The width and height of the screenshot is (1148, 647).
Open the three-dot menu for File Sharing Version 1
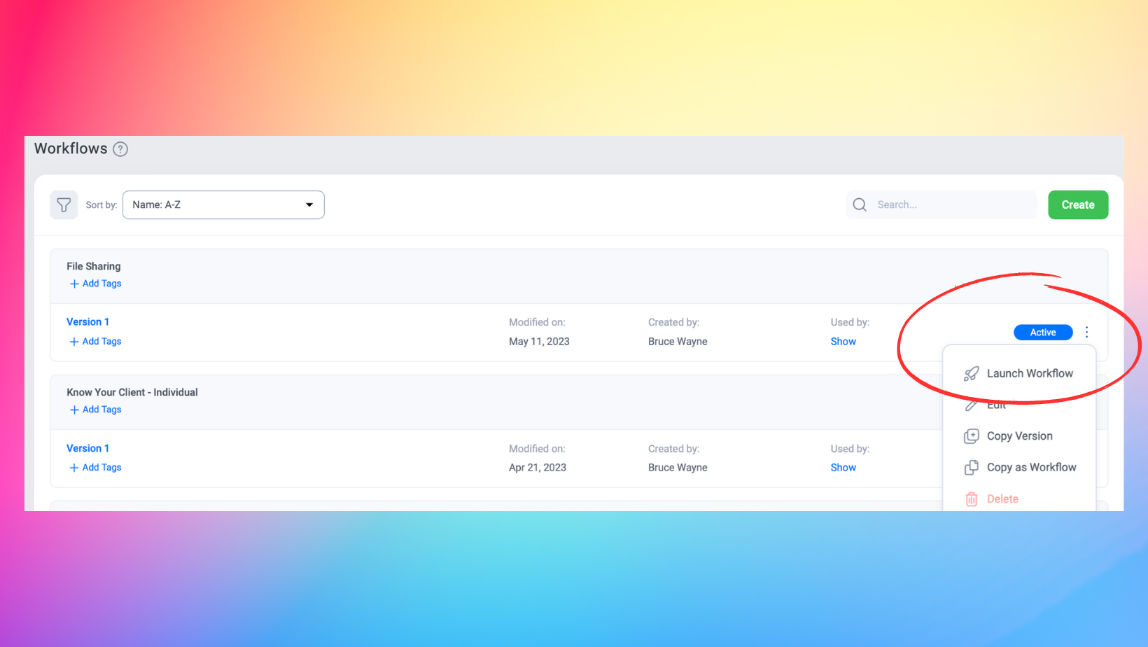[x=1086, y=332]
